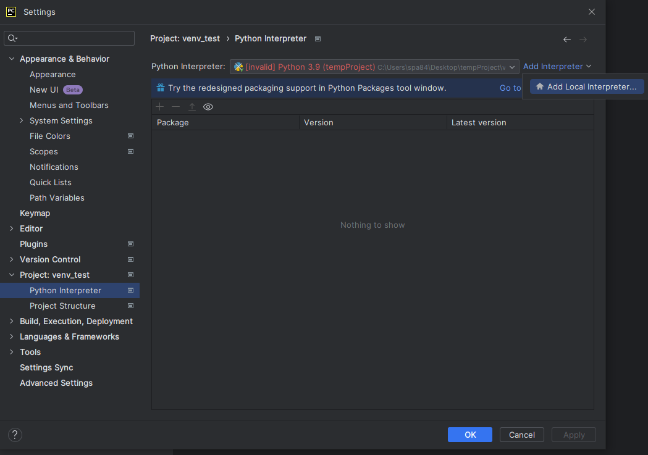The width and height of the screenshot is (648, 455).
Task: Open Settings Sync page
Action: (46, 367)
